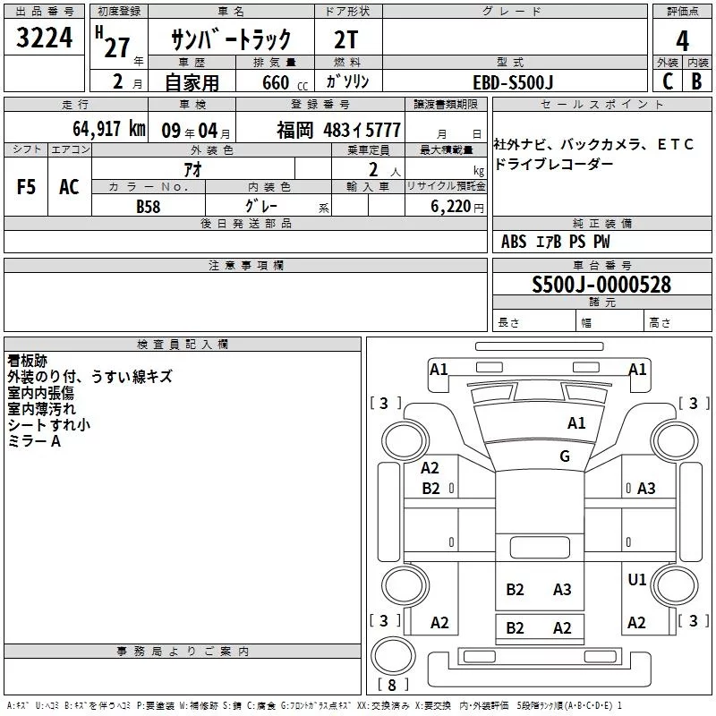Select the vehicle name サンバートラック
Screen dimensions: 716x716
tap(231, 39)
